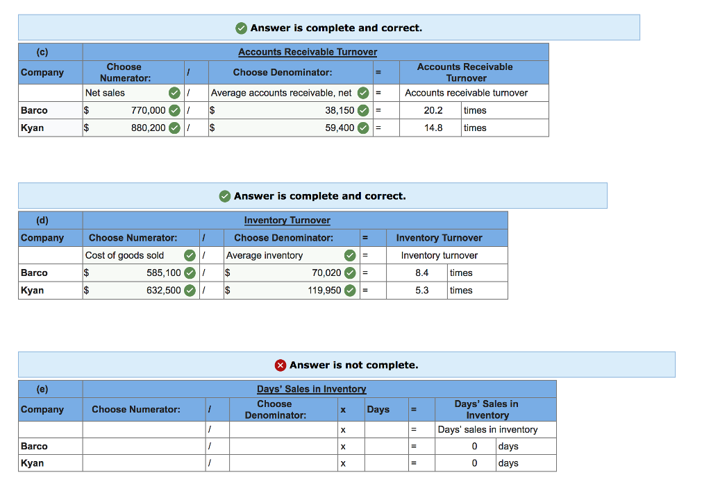This screenshot has height=493, width=711.
Task: Click the (c) section label
Action: 42,52
